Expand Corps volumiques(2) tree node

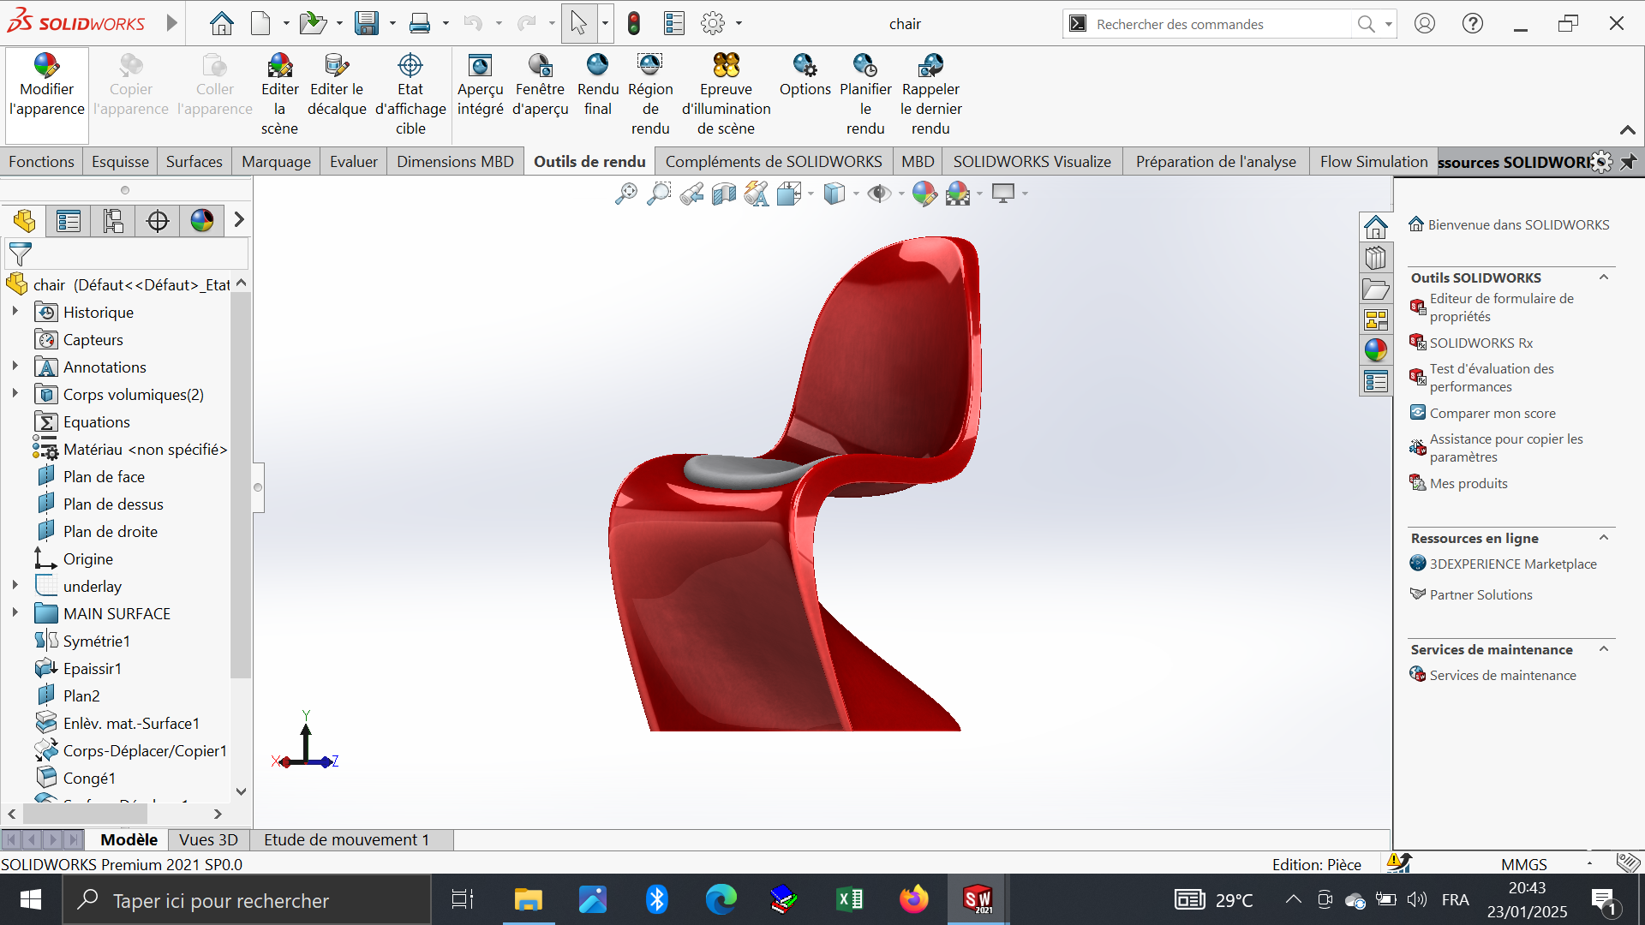click(15, 394)
